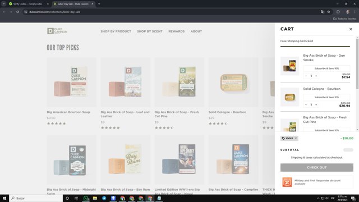The image size is (359, 202).
Task: Subscribe & Save 10% on Fresh Cut Pine
Action: [326, 130]
